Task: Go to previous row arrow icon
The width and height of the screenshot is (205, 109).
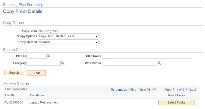Action: [174, 89]
